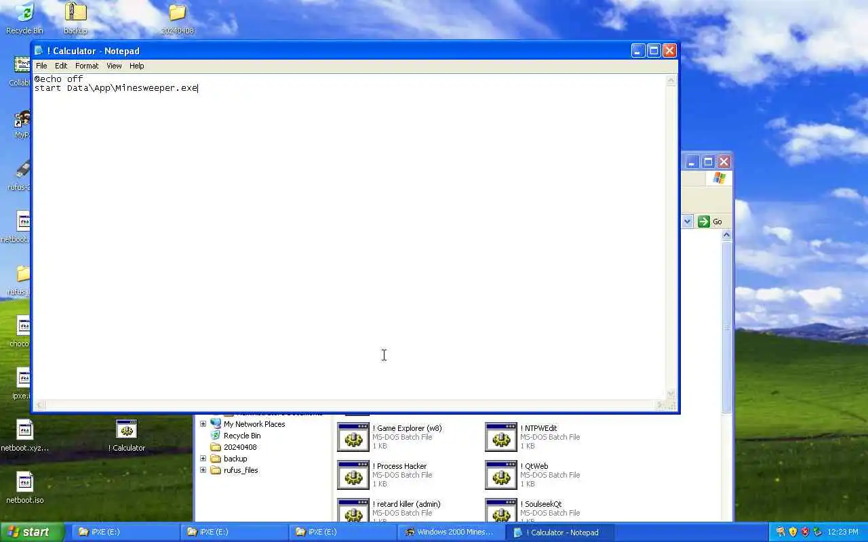This screenshot has width=868, height=542.
Task: Expand the backup folder tree node
Action: pos(203,459)
